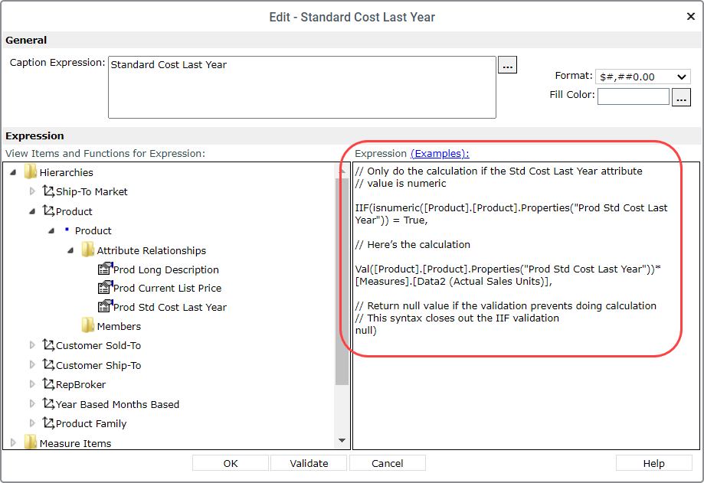
Task: Click the OK button
Action: (231, 463)
